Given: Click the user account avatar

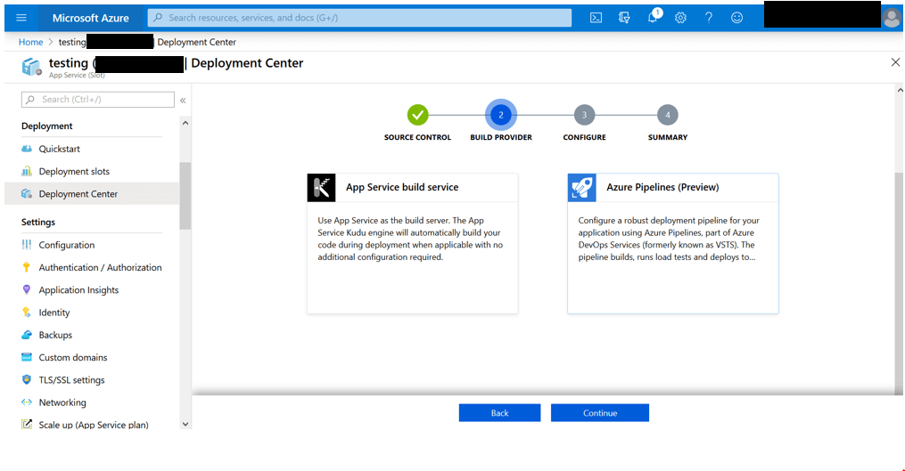Looking at the screenshot, I should point(891,18).
